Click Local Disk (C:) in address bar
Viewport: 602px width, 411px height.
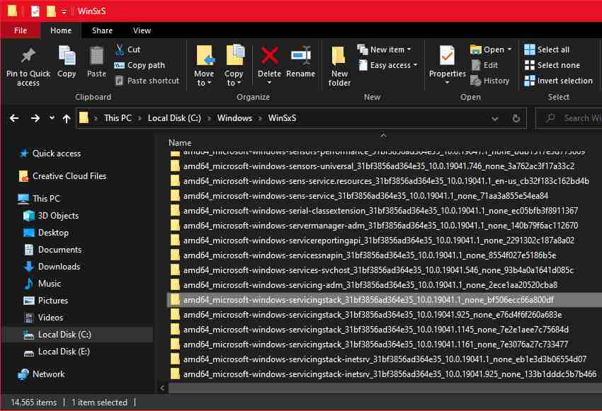(x=174, y=118)
